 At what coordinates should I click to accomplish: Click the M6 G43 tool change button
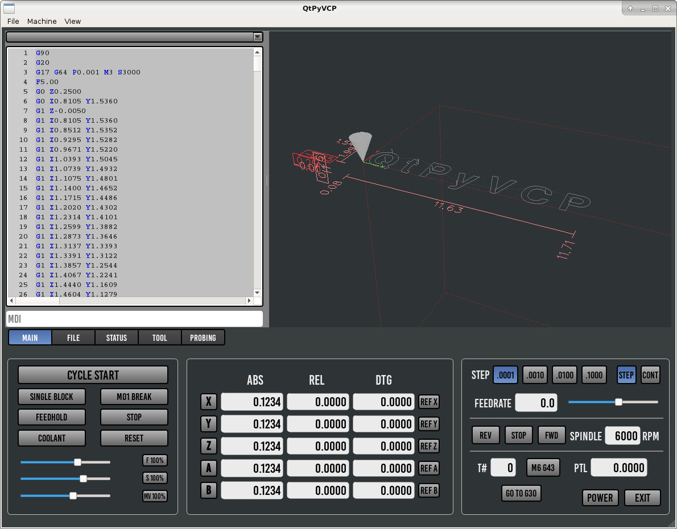click(543, 468)
